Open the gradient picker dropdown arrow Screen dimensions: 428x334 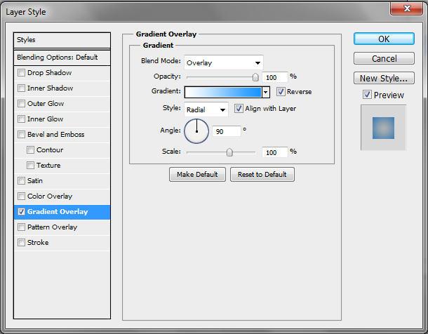click(266, 92)
